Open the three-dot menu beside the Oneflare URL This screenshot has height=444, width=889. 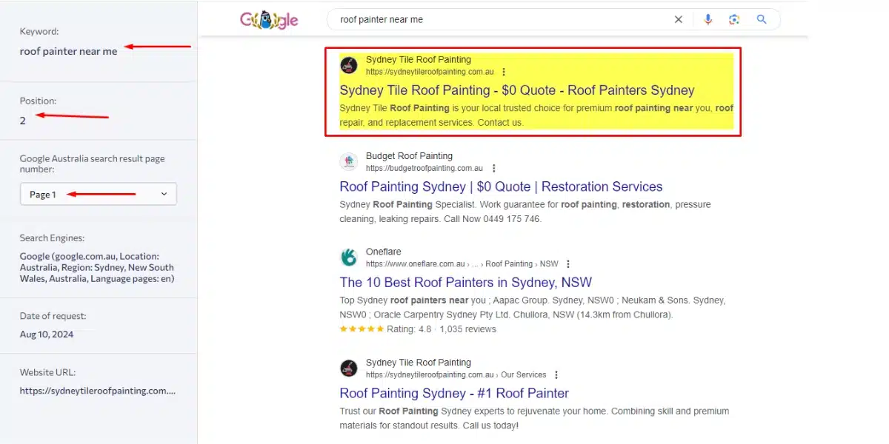point(568,264)
